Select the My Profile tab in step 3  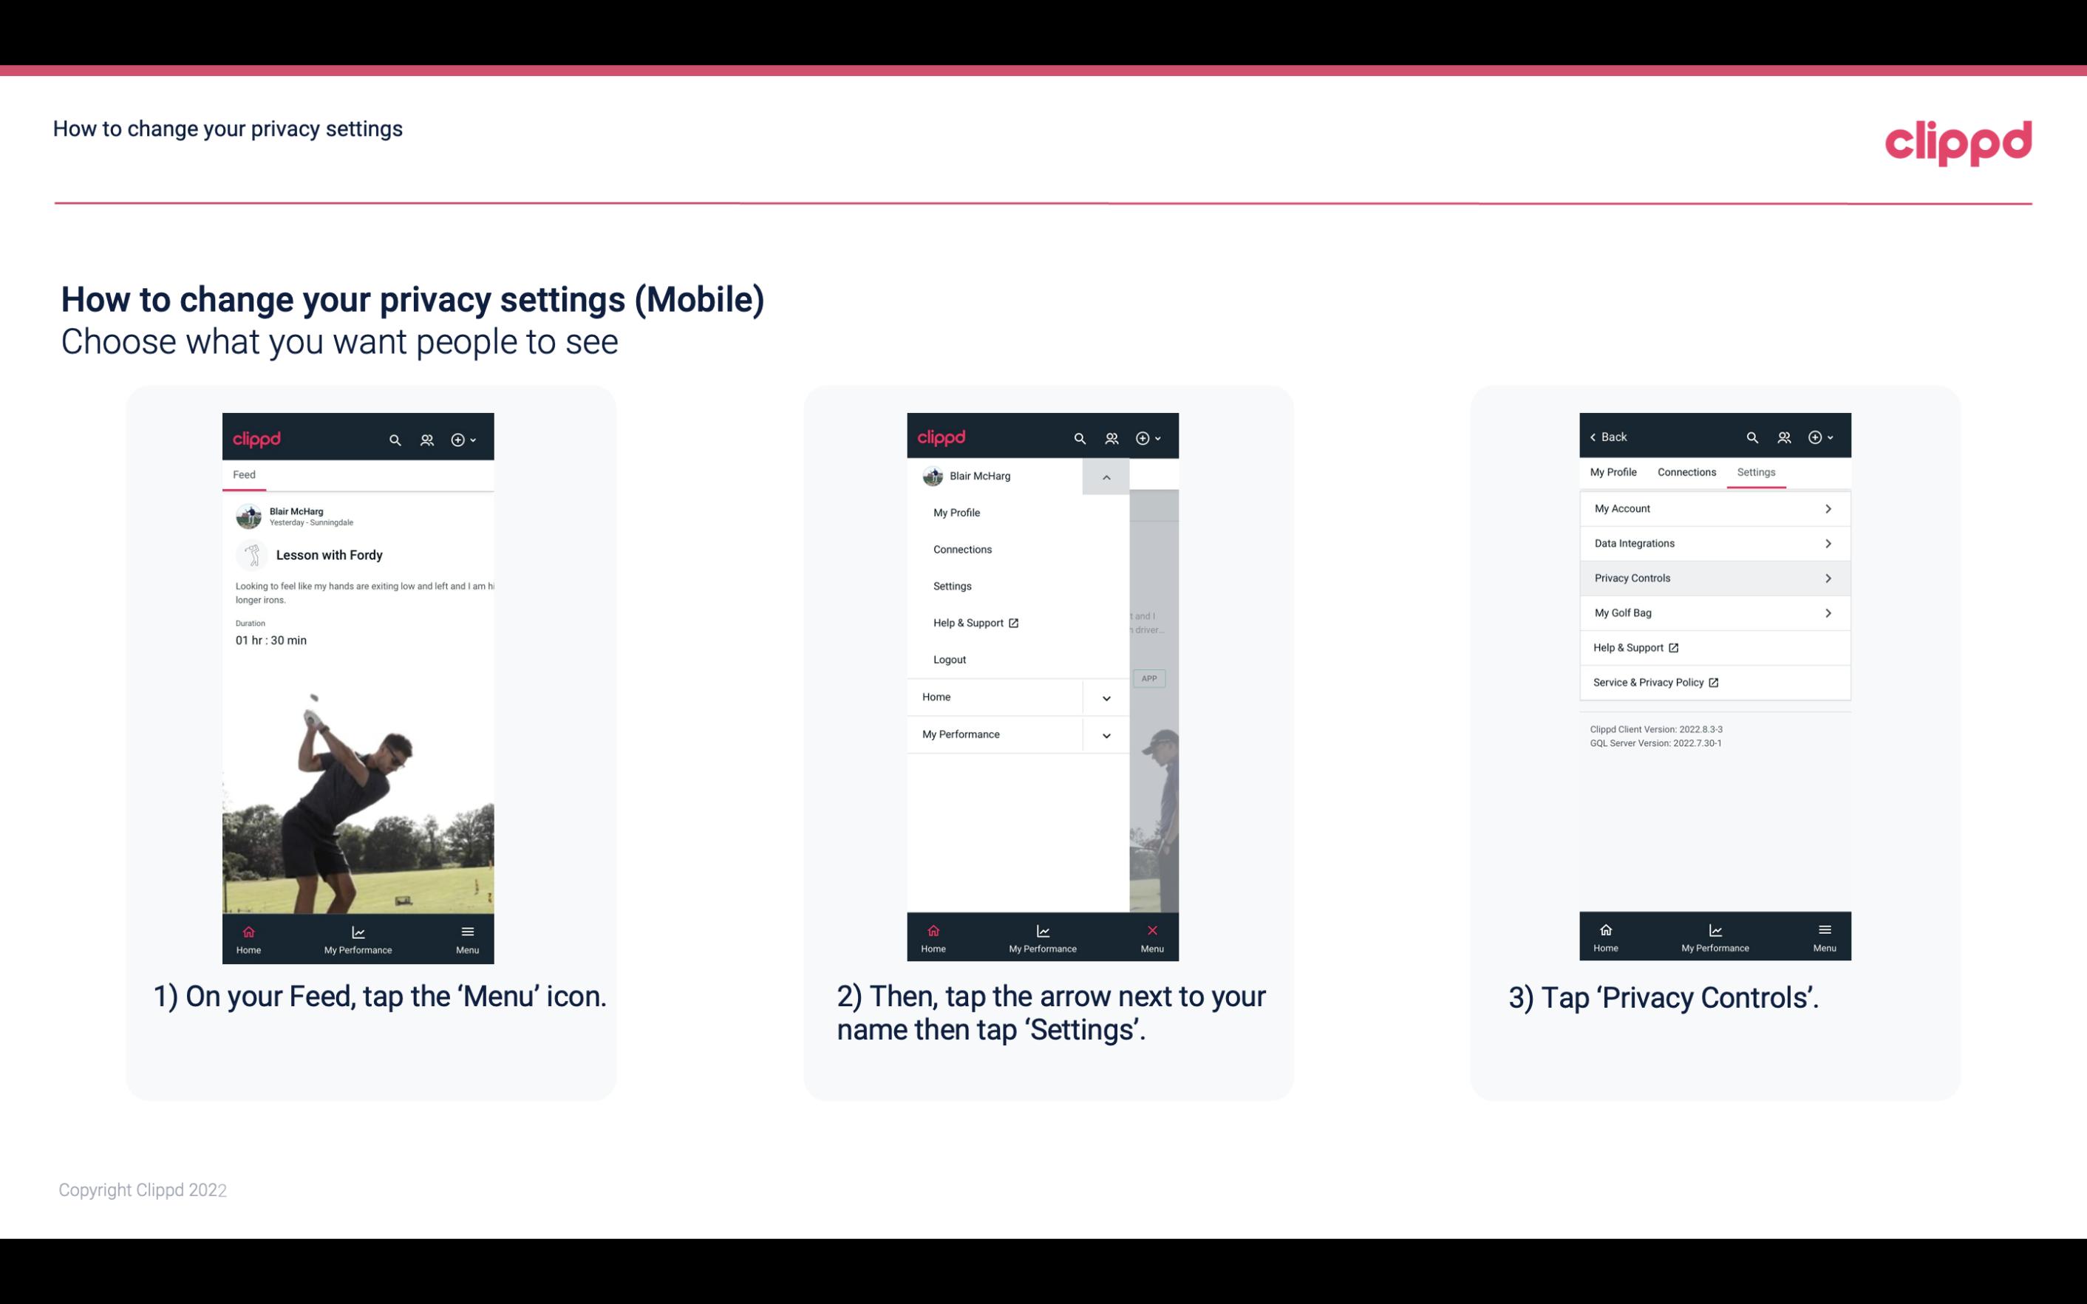pyautogui.click(x=1614, y=471)
